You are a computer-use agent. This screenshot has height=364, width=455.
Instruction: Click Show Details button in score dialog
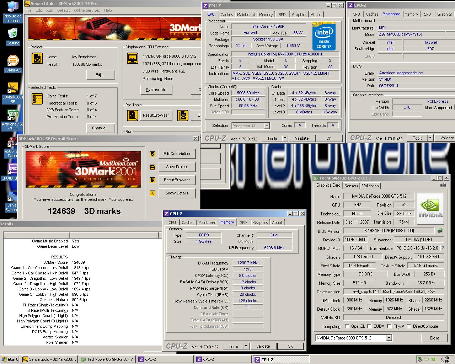[x=177, y=193]
